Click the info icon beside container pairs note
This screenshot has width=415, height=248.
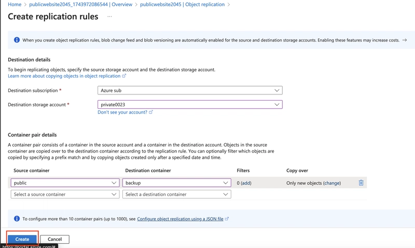(17, 218)
